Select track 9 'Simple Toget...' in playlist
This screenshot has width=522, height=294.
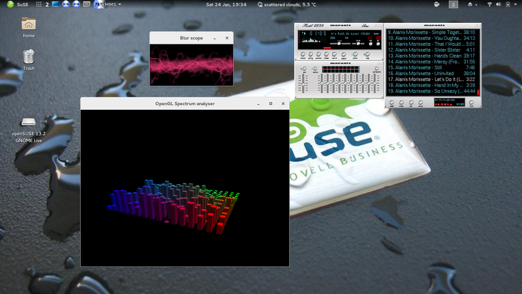point(431,32)
